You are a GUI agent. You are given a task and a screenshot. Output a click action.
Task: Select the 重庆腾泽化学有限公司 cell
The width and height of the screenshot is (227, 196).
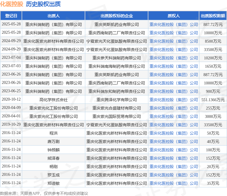[x=116, y=100]
